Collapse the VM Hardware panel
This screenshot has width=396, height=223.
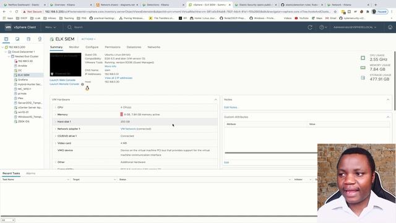tap(215, 100)
